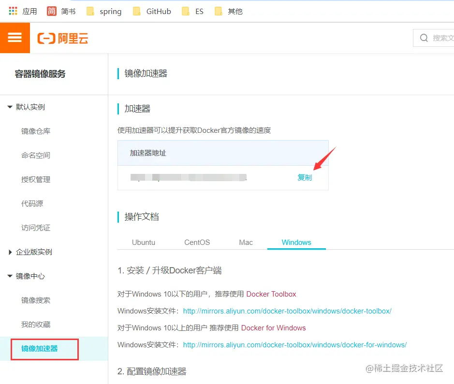Open the search magnifier icon
The image size is (454, 384).
[424, 38]
